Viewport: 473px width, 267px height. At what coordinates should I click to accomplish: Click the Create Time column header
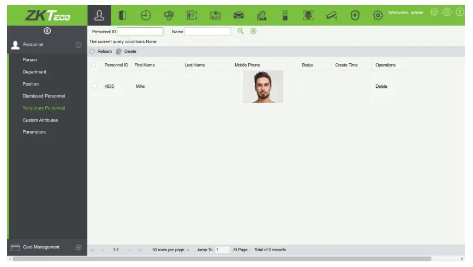click(346, 65)
